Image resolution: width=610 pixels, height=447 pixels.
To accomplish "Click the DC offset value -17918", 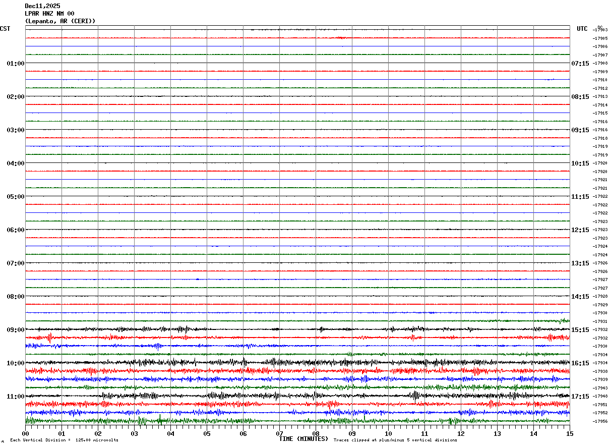I will [600, 138].
